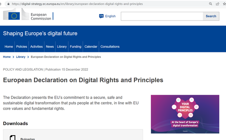The height and width of the screenshot is (140, 226).
Task: Open the Activities menu item
Action: 36,47
